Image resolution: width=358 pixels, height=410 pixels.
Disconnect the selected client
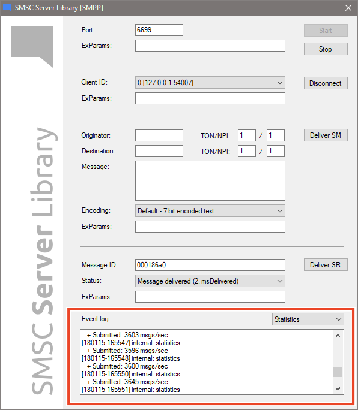(x=326, y=83)
